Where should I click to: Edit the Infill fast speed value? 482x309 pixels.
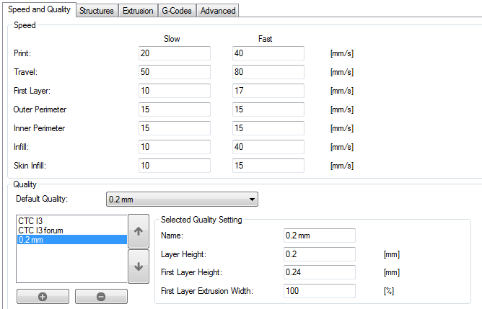(x=268, y=147)
